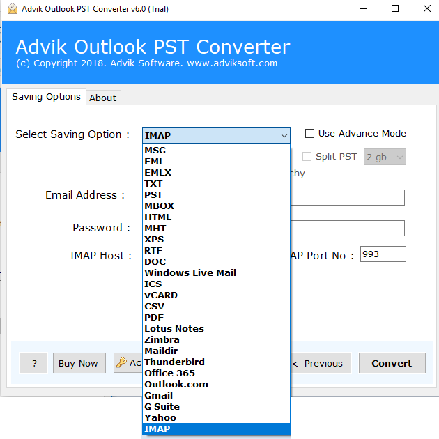This screenshot has width=439, height=439.
Task: Pick MBOX format option
Action: (216, 206)
